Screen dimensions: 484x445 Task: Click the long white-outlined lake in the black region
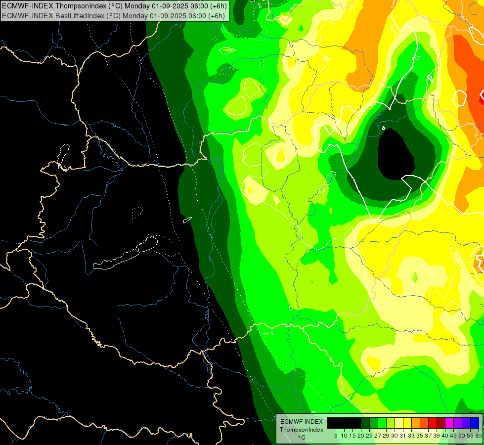click(x=126, y=252)
